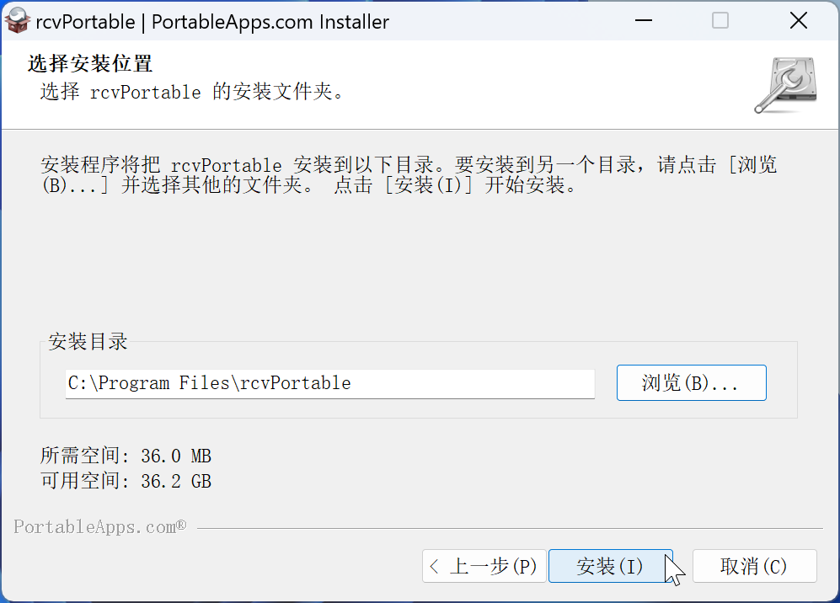This screenshot has height=603, width=840.
Task: Click the 安装目录 group label
Action: click(x=88, y=342)
